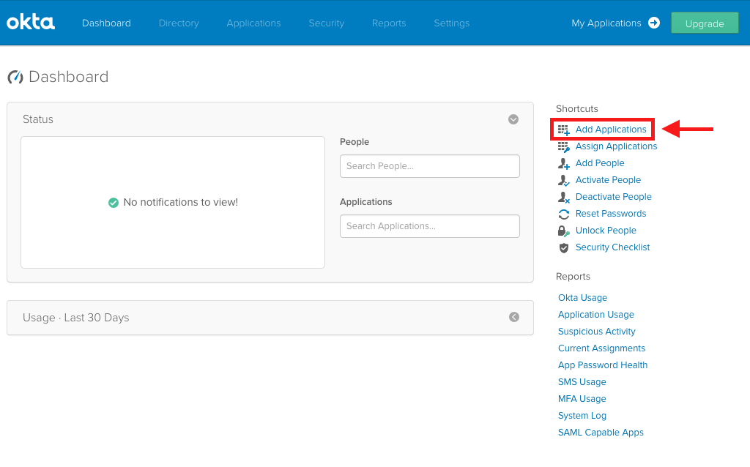This screenshot has height=467, width=750.
Task: View the Okta Usage report
Action: point(582,298)
